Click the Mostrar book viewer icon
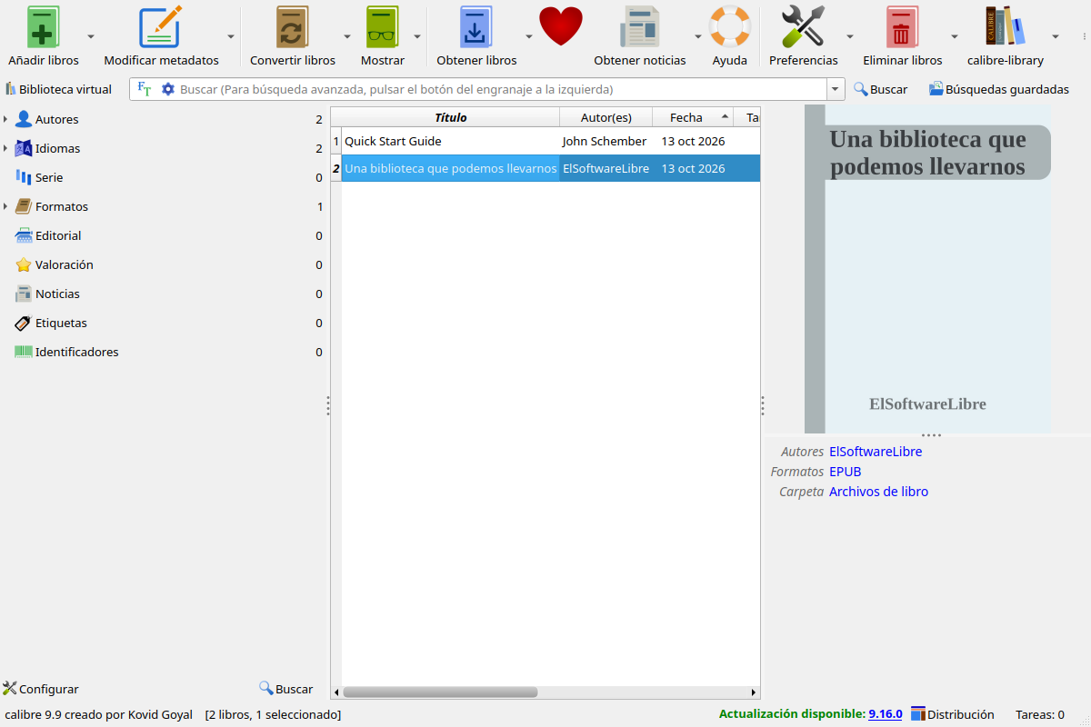This screenshot has height=727, width=1091. pyautogui.click(x=382, y=27)
